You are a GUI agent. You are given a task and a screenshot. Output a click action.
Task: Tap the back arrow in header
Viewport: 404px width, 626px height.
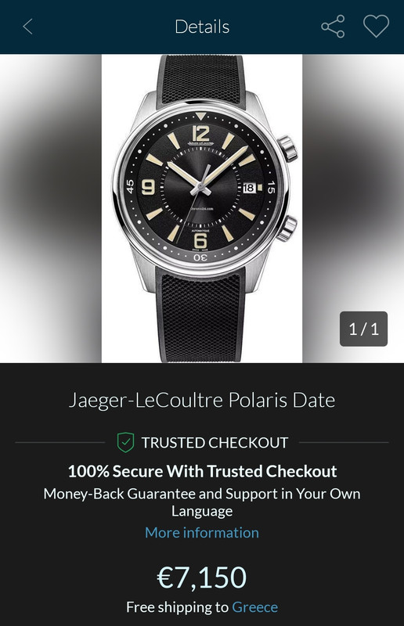pos(27,27)
